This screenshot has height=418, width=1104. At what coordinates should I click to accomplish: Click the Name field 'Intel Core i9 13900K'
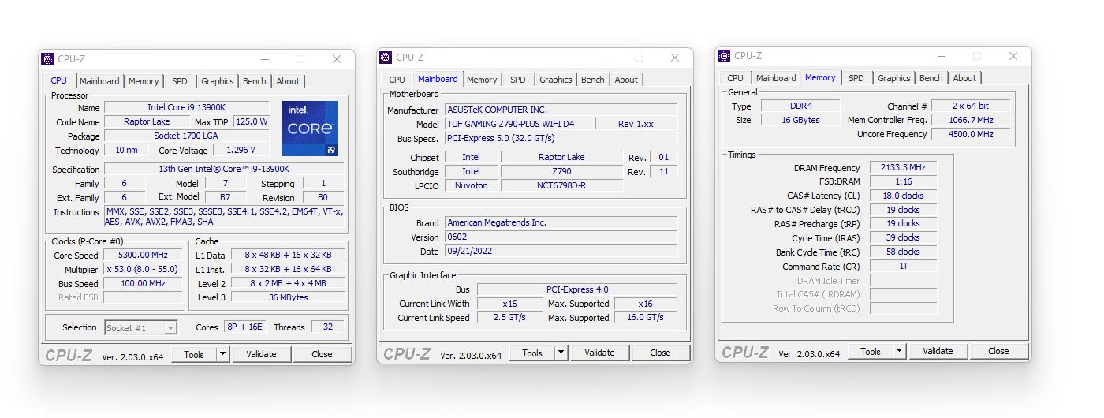pos(185,107)
